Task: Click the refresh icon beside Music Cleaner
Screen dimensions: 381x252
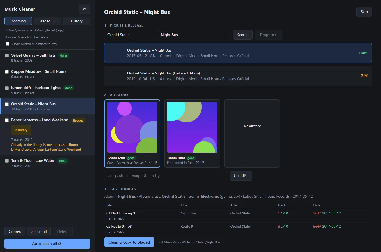Action: (85, 9)
